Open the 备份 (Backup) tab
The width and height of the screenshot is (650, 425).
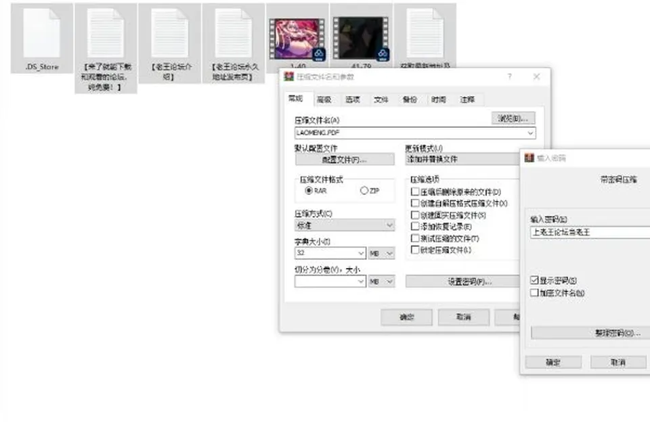(x=410, y=99)
